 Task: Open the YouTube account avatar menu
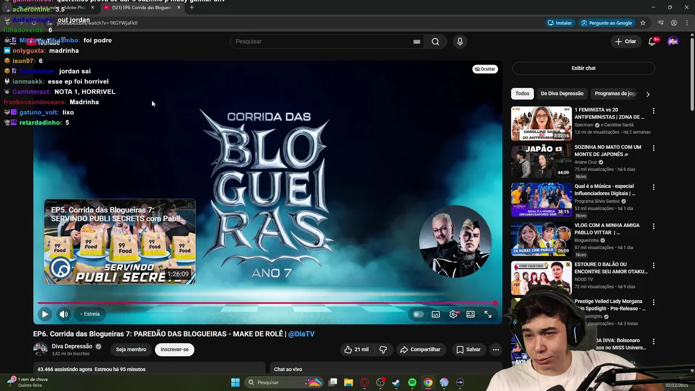tap(673, 41)
